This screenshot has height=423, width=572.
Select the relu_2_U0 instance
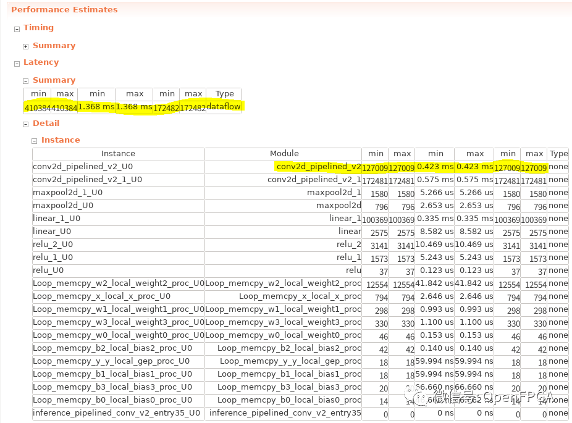[x=118, y=245]
